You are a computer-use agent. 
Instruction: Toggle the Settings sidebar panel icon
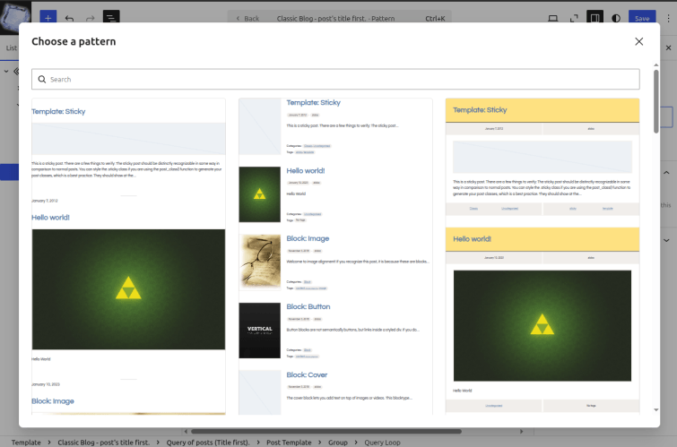coord(595,18)
